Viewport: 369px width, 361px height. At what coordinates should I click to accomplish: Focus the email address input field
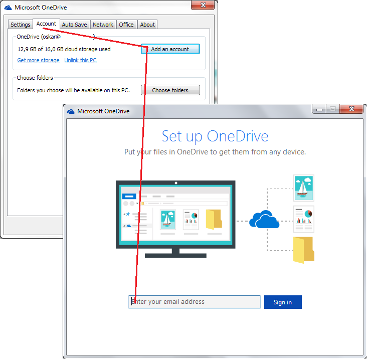pos(195,302)
